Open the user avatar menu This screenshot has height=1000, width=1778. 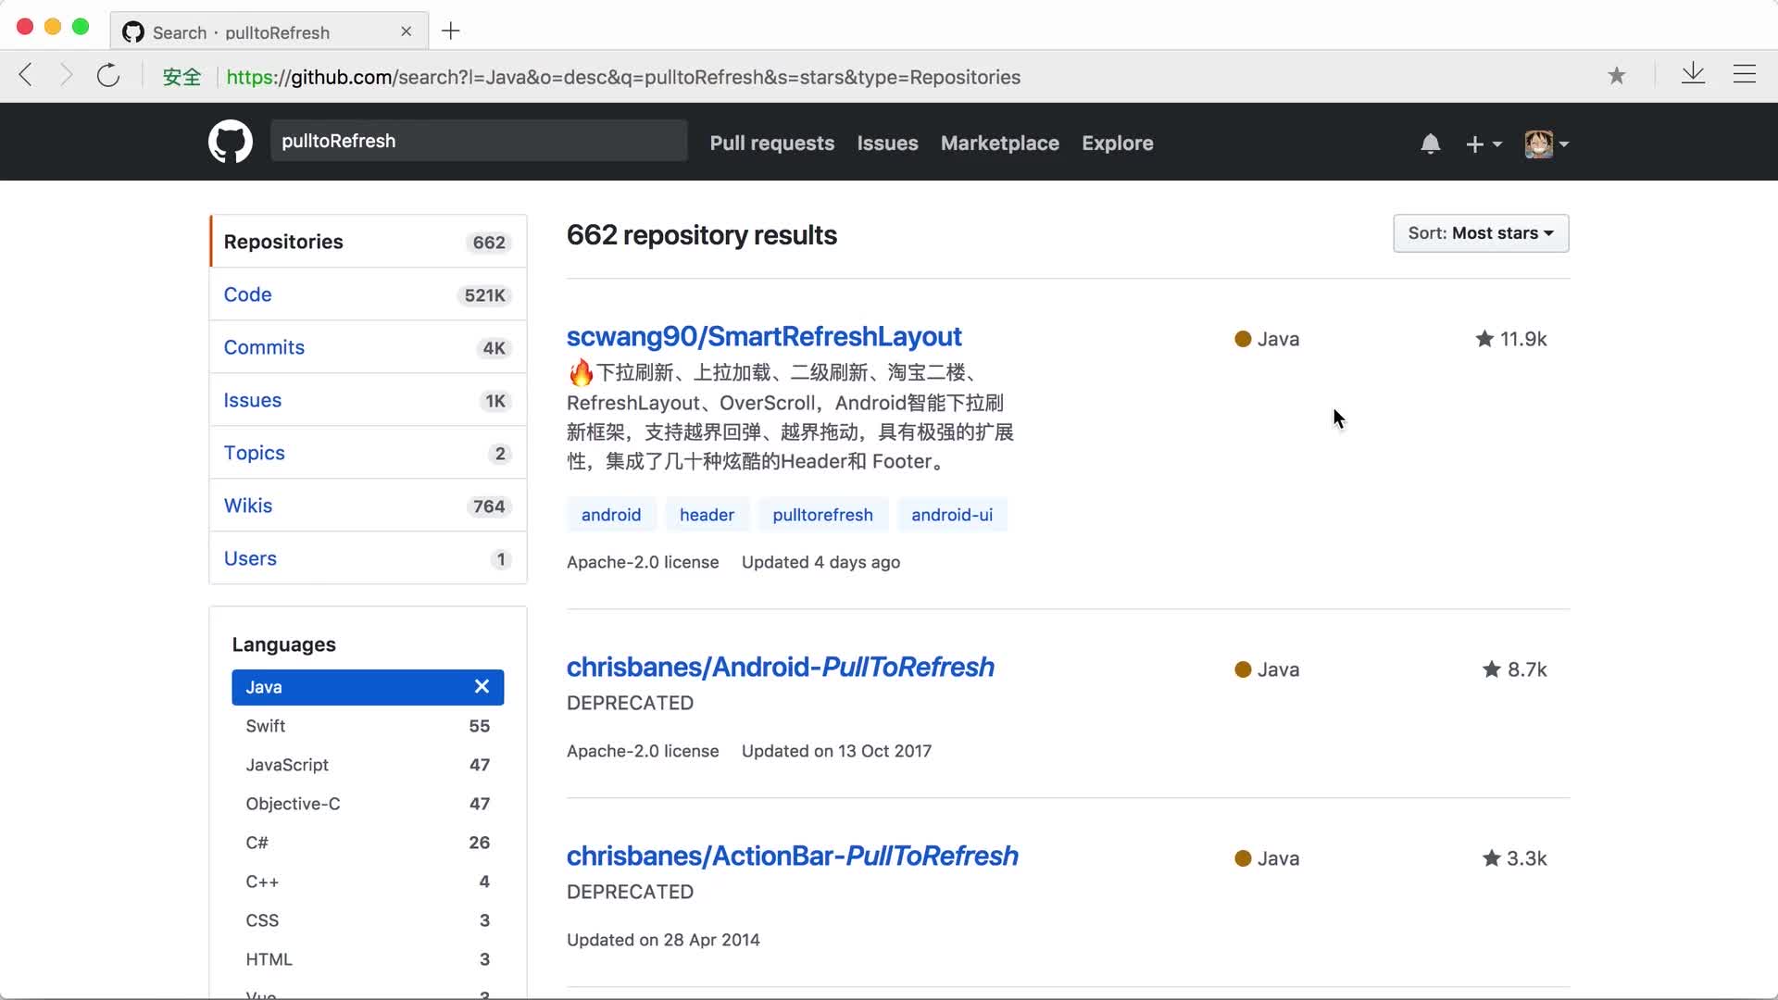click(x=1546, y=144)
